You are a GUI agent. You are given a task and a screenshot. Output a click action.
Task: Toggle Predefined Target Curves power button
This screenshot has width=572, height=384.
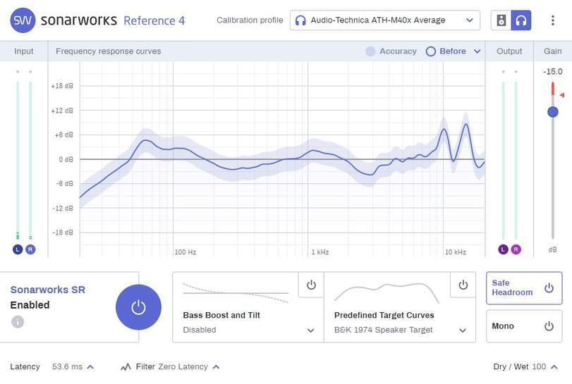(x=463, y=285)
